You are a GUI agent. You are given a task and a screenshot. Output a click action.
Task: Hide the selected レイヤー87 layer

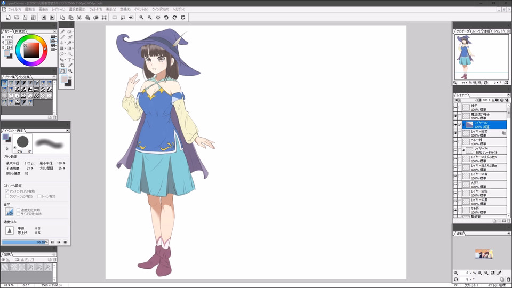[455, 124]
